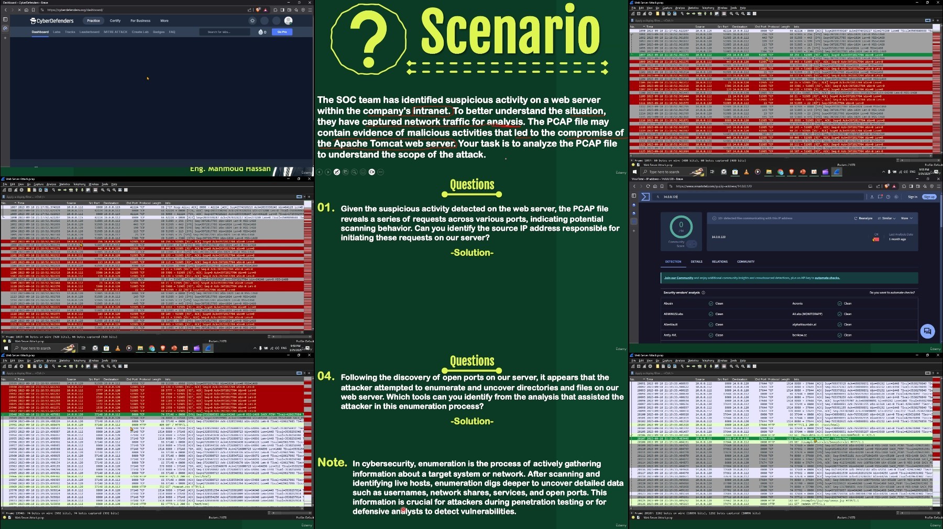Open display filter history dropdown, middle-left Wireshark window

305,197
